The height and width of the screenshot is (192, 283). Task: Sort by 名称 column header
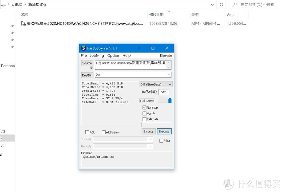(x=24, y=14)
